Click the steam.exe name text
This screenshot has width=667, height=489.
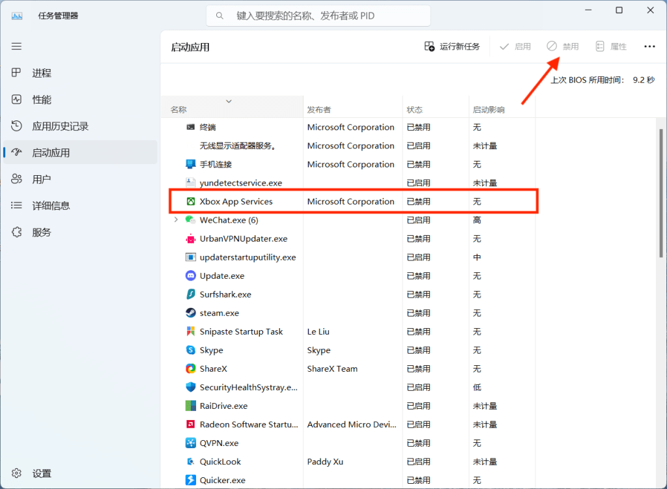pyautogui.click(x=220, y=313)
